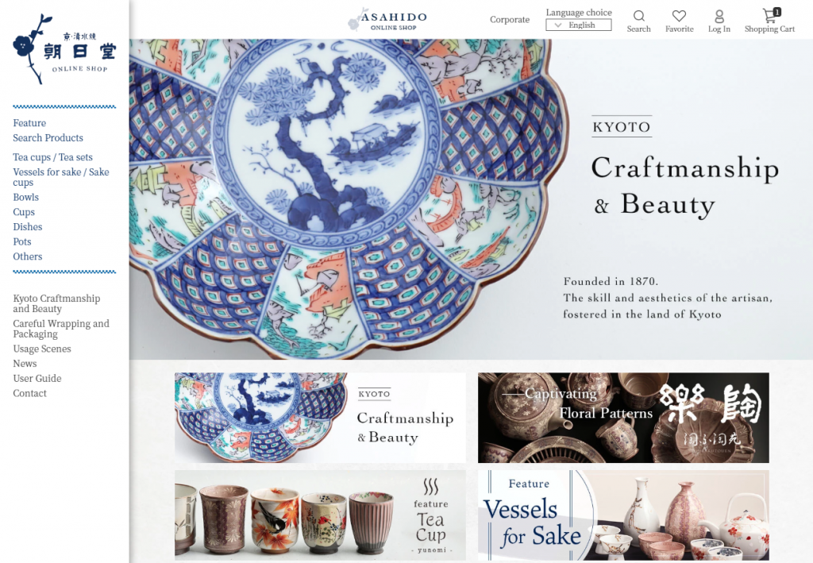Select the Dishes category link
Viewport: 813px width, 563px height.
[28, 226]
